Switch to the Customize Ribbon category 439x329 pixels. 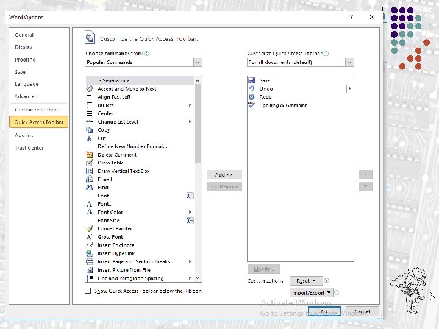(37, 110)
